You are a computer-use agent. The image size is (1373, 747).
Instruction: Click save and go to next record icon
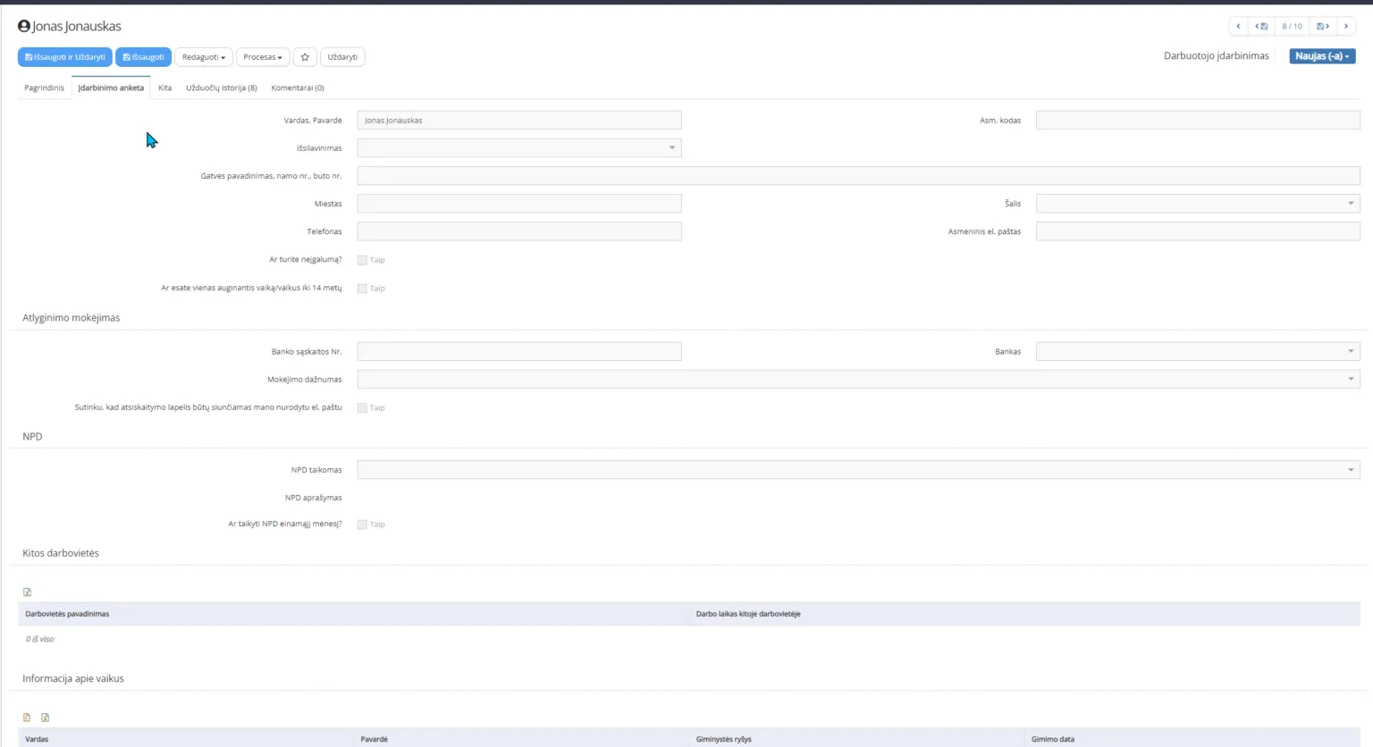(1323, 27)
